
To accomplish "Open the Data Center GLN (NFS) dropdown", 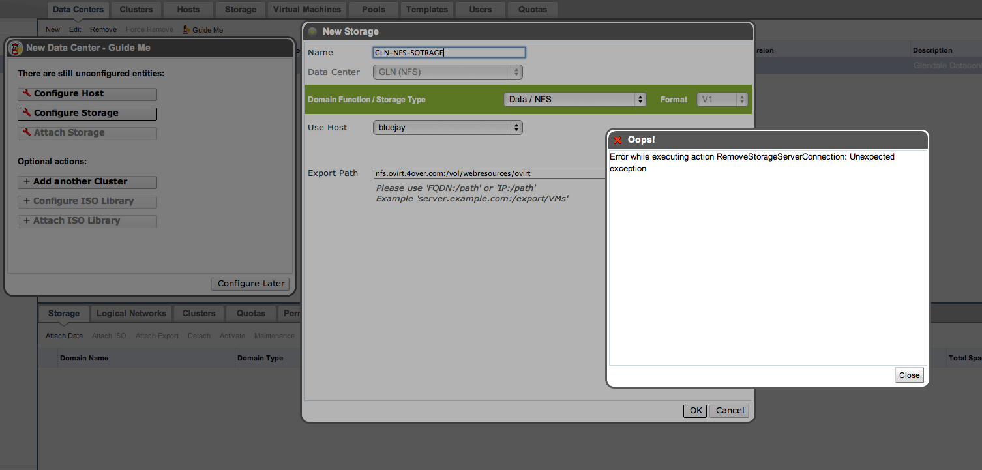I will [447, 72].
